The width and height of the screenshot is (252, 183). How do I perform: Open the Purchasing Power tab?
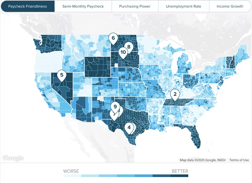tap(135, 6)
